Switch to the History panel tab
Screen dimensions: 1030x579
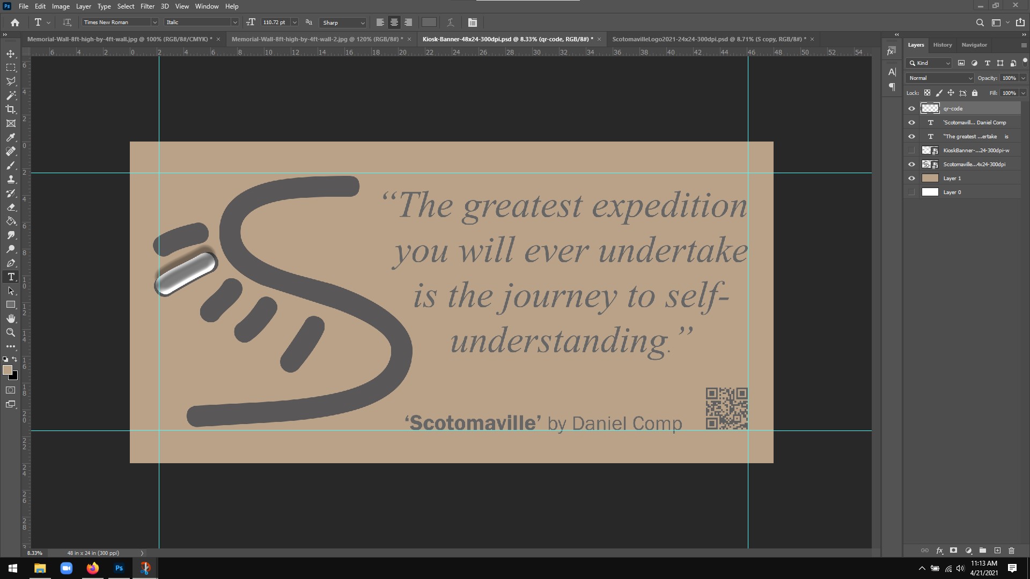(942, 45)
